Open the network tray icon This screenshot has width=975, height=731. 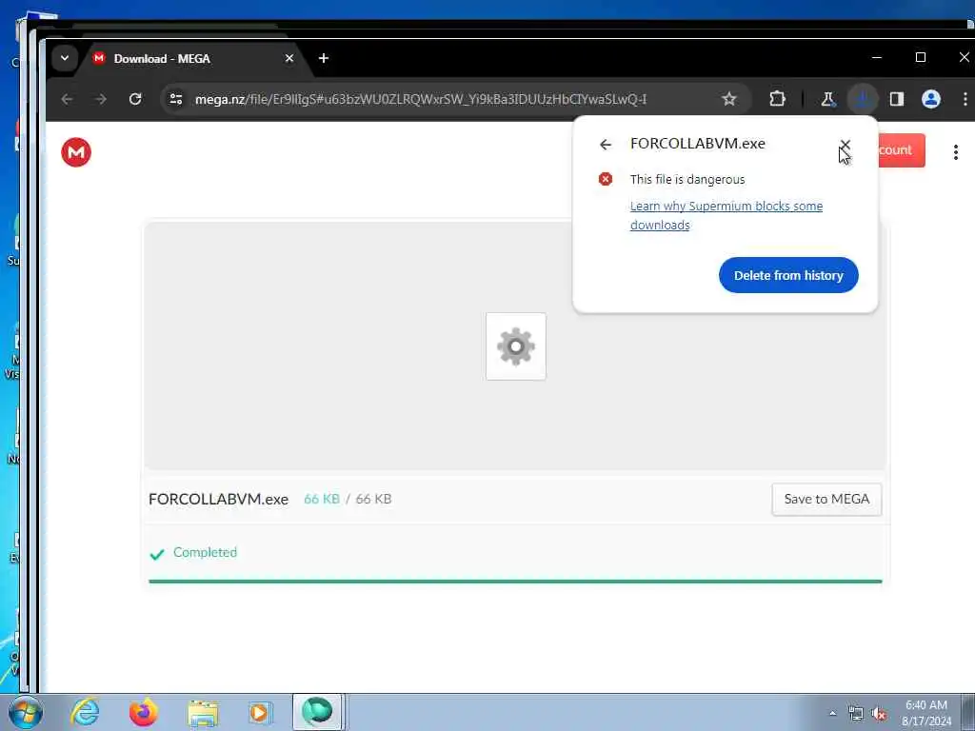click(856, 714)
